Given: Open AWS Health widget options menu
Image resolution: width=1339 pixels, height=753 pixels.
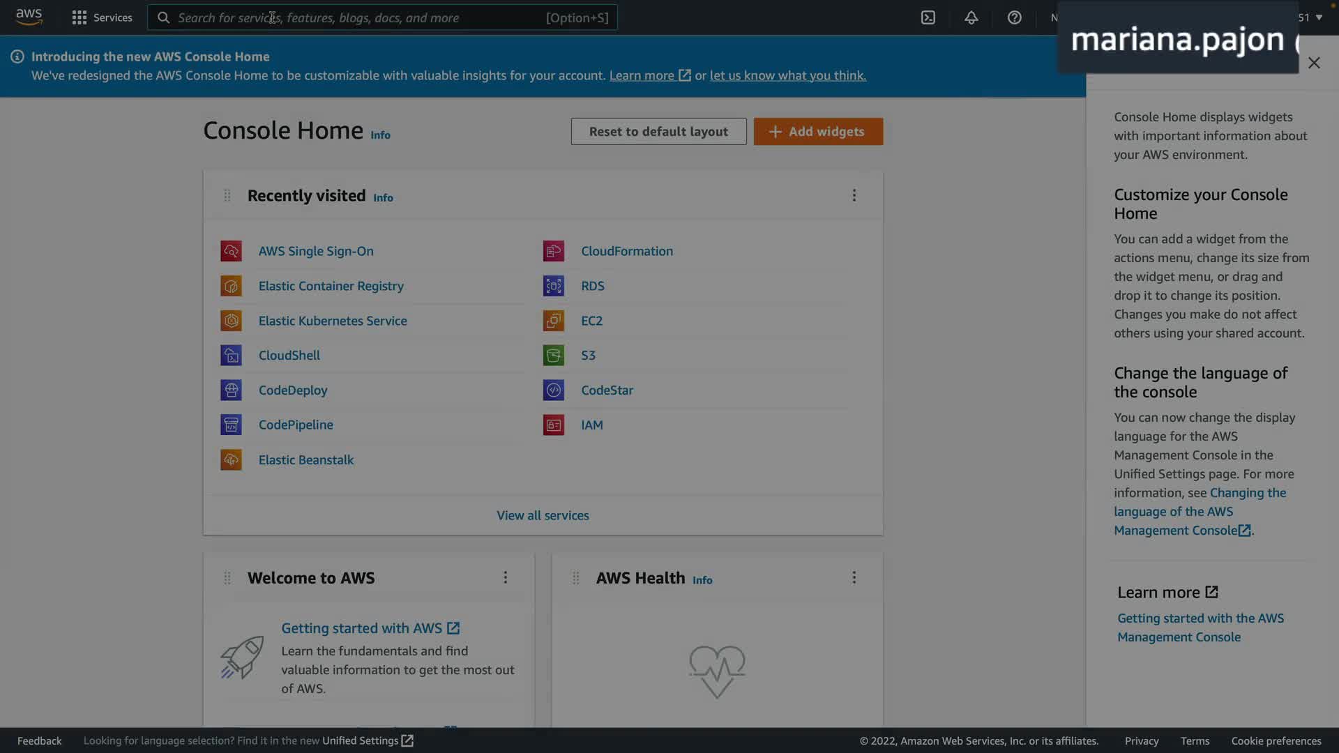Looking at the screenshot, I should 854,577.
